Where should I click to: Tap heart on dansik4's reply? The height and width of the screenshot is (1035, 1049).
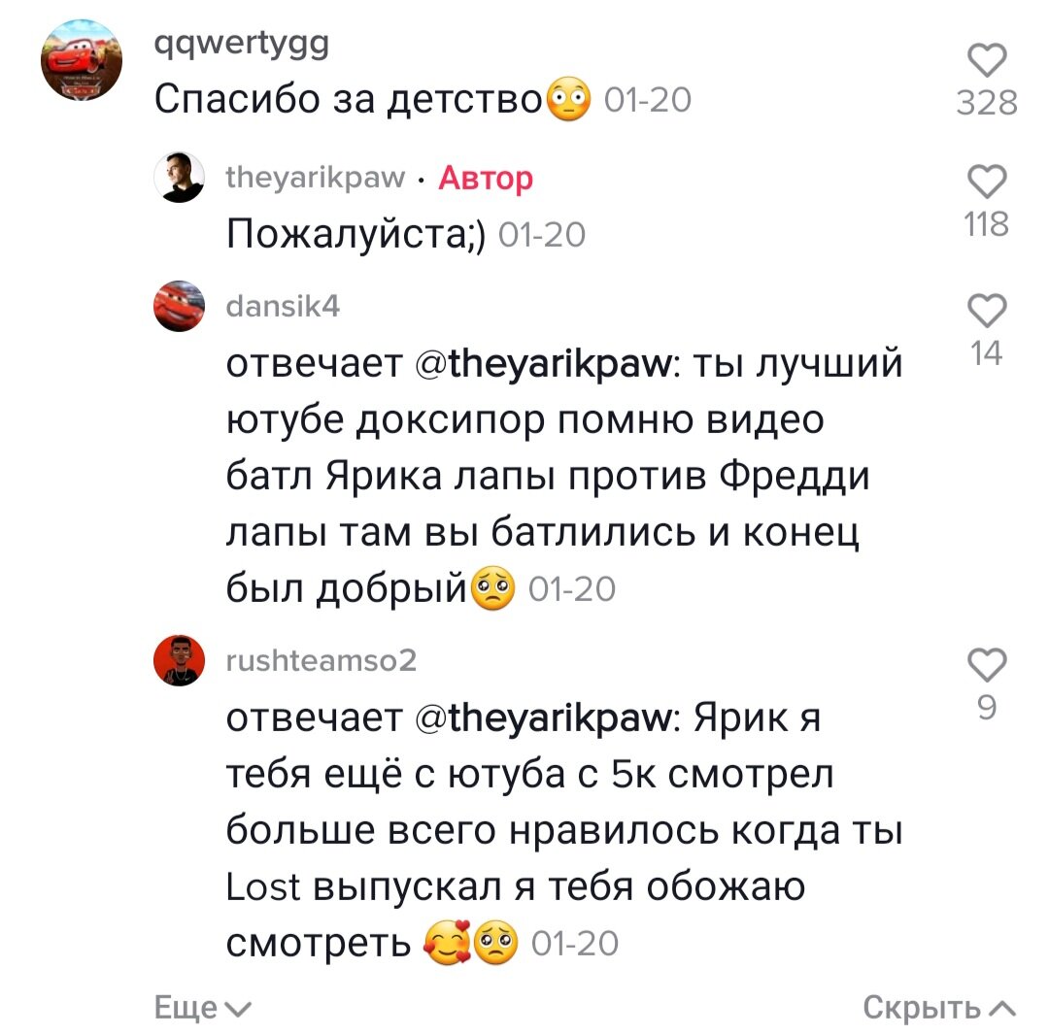pos(988,311)
